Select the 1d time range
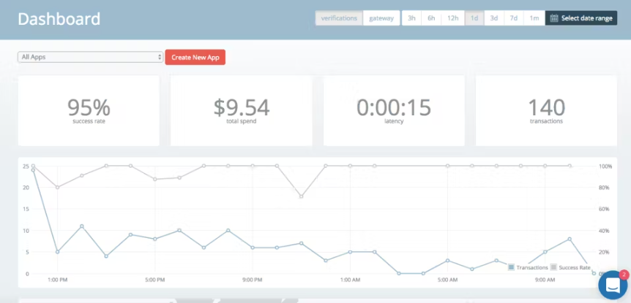This screenshot has width=631, height=303. (x=474, y=18)
